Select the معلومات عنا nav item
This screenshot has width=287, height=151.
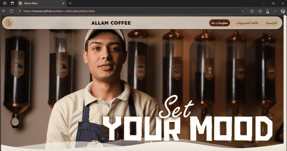[x=220, y=23]
